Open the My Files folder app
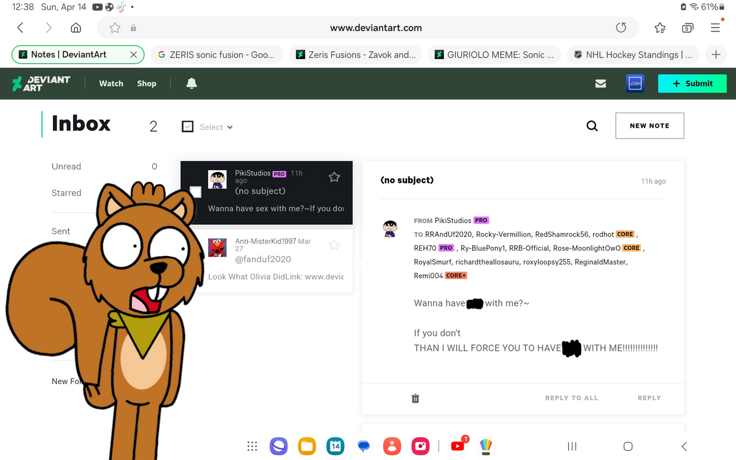The image size is (736, 460). pos(307,446)
